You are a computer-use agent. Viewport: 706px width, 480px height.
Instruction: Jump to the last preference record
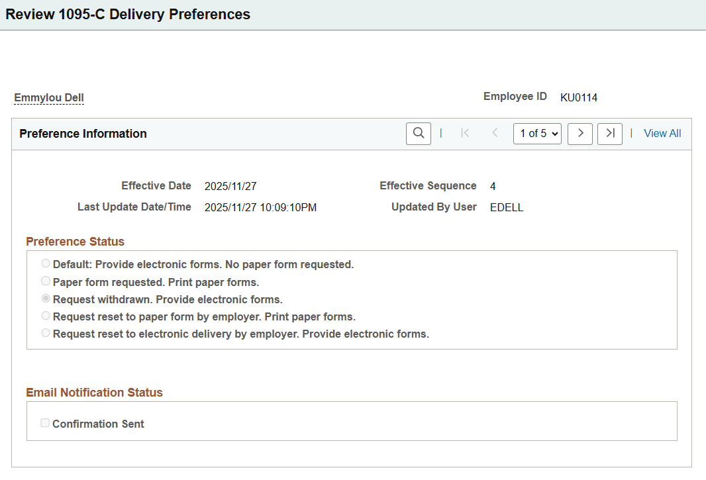pos(609,133)
